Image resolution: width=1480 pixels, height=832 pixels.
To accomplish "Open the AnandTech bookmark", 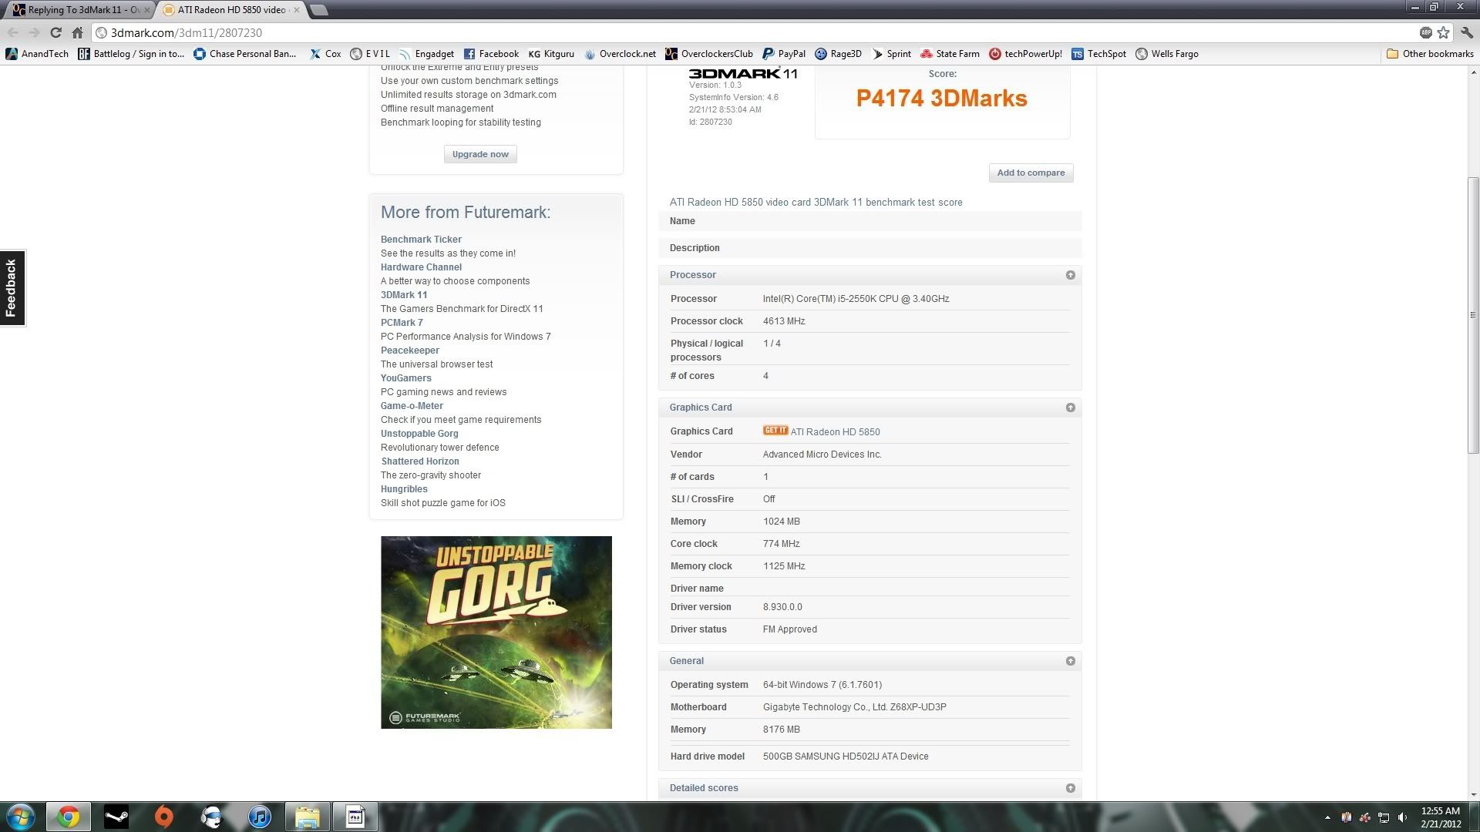I will click(37, 54).
